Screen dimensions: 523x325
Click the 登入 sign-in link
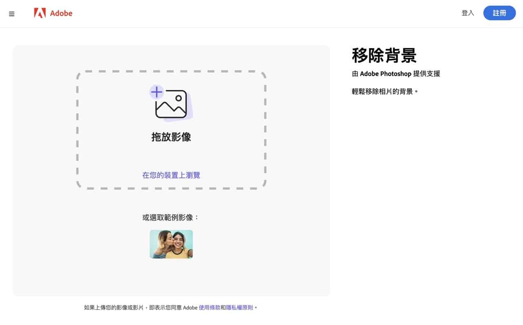(x=468, y=13)
